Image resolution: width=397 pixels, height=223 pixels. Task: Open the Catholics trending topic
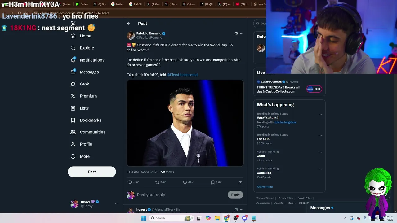(x=264, y=173)
